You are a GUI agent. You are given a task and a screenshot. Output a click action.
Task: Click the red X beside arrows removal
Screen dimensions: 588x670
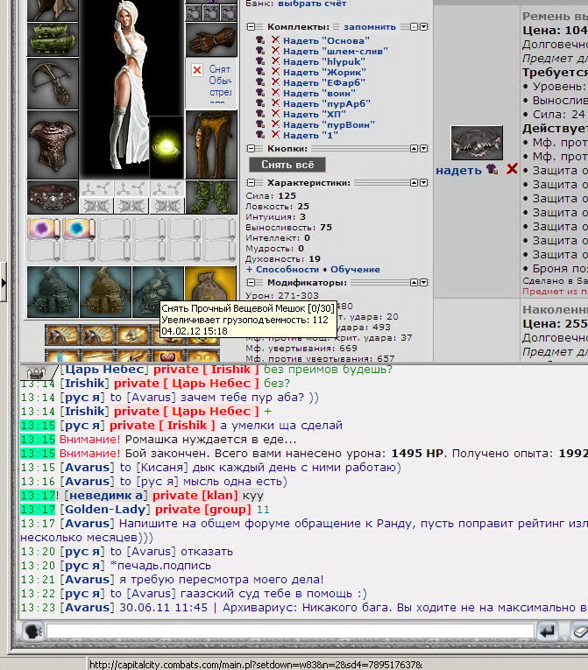pos(196,70)
